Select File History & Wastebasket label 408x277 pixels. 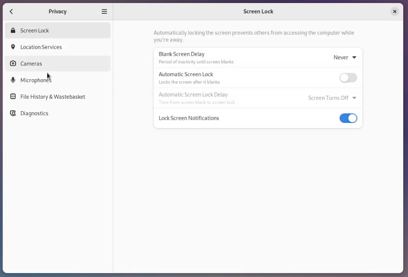53,97
